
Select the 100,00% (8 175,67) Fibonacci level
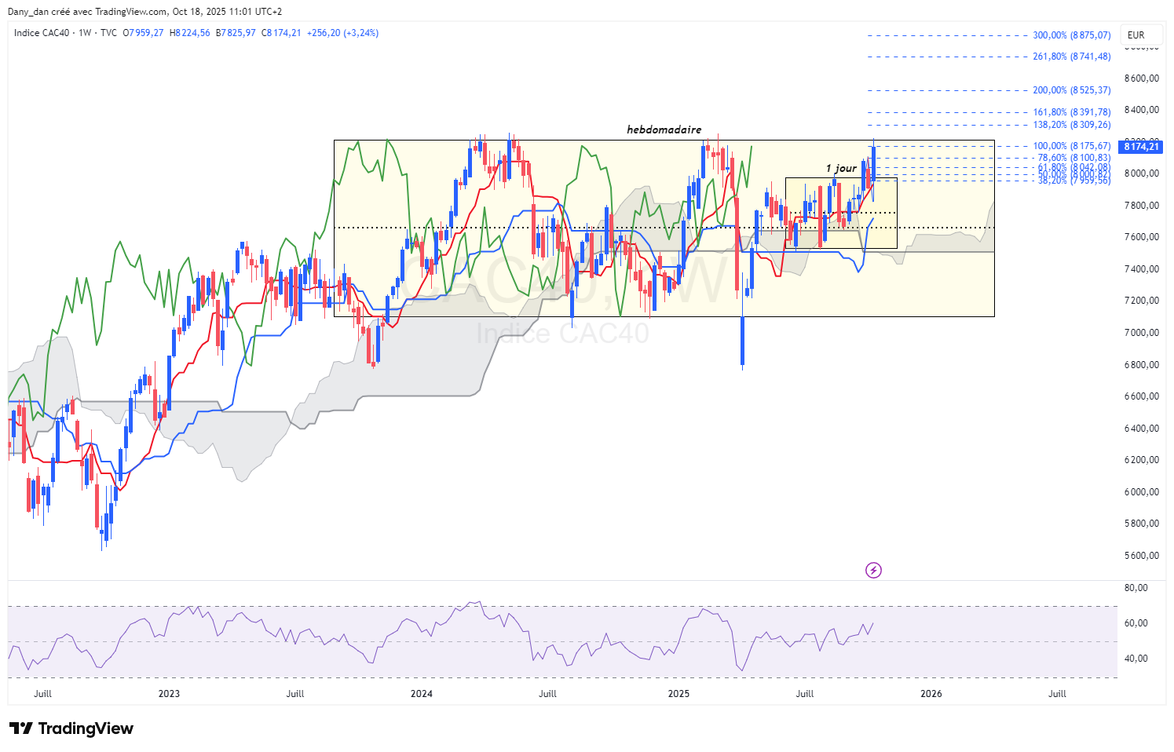[1072, 146]
